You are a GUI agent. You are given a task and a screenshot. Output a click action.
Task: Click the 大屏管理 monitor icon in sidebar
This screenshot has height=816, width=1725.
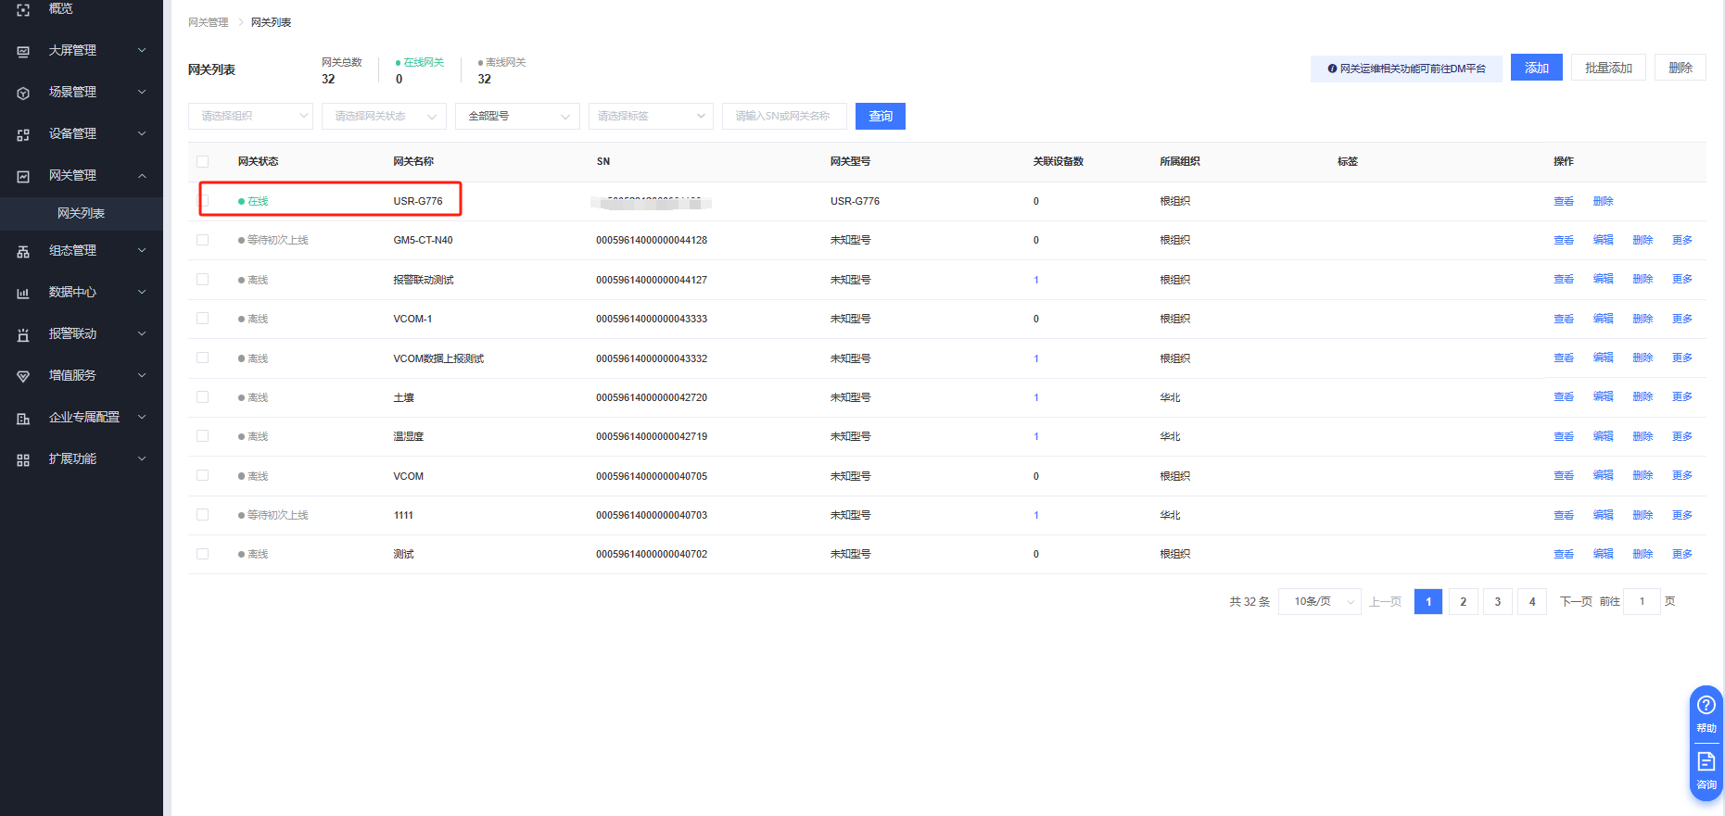(23, 51)
